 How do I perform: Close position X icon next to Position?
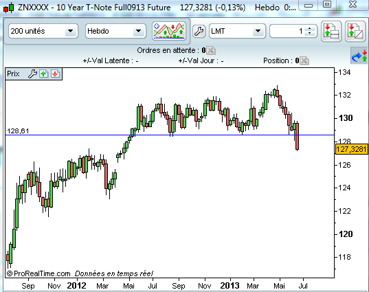304,60
